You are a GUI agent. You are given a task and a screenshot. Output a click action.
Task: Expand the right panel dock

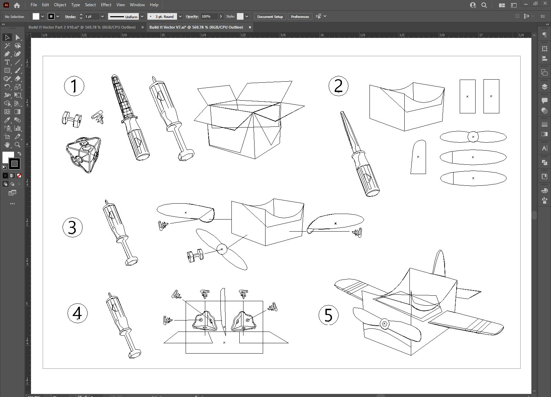(548, 24)
